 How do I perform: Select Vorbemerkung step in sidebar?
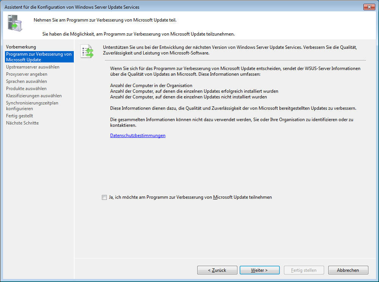21,47
